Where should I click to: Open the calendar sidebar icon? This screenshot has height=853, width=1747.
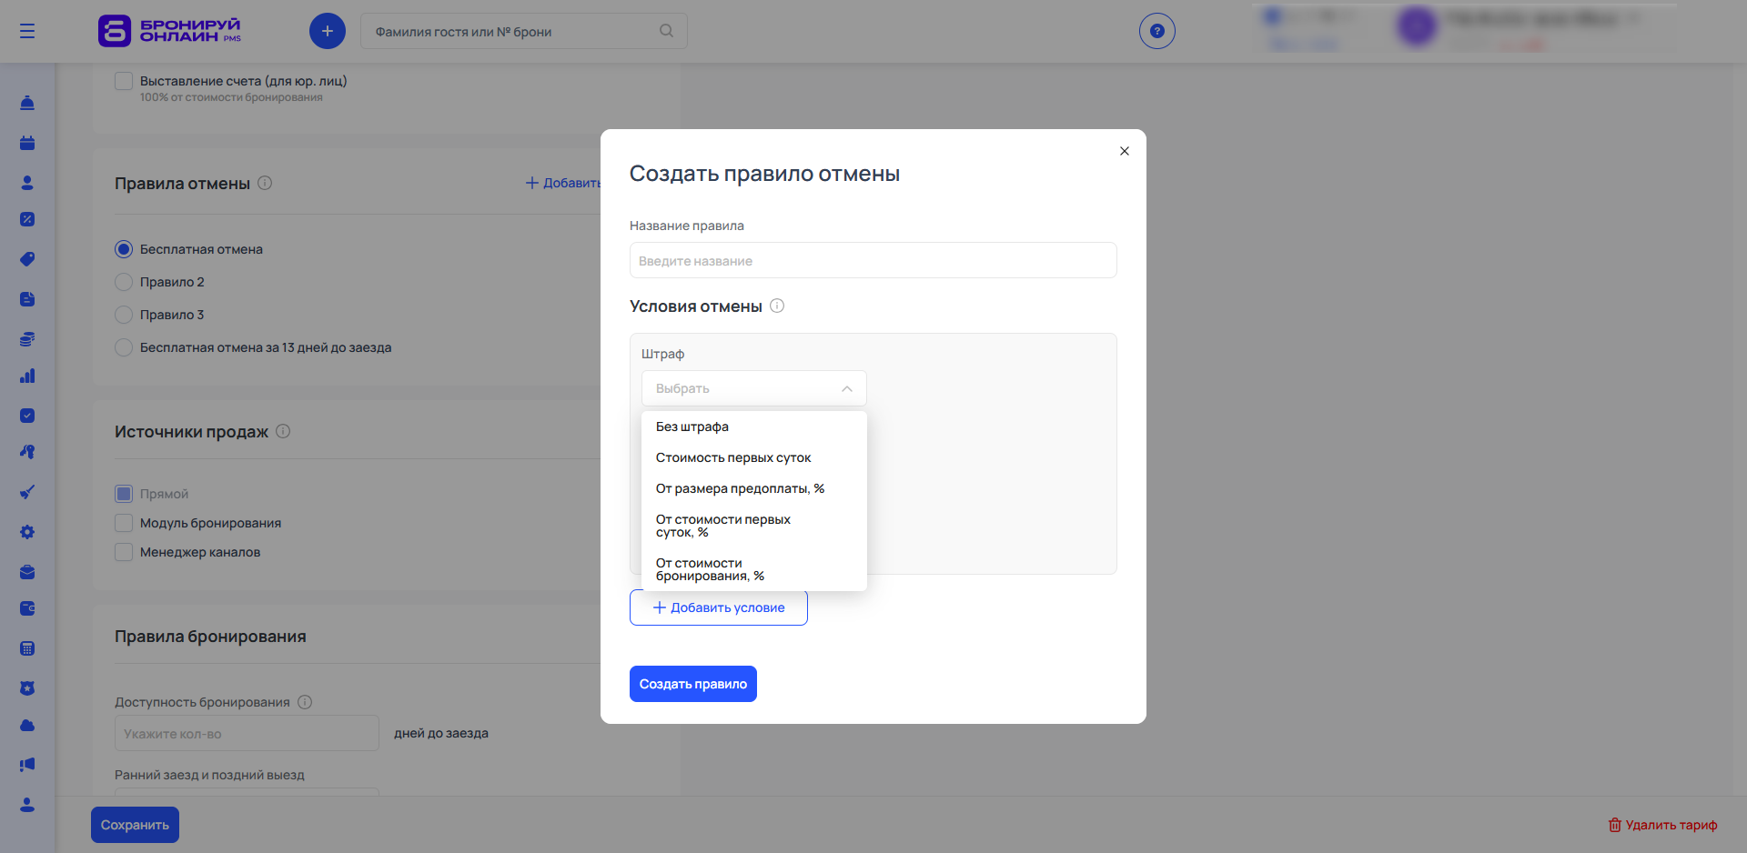coord(27,143)
